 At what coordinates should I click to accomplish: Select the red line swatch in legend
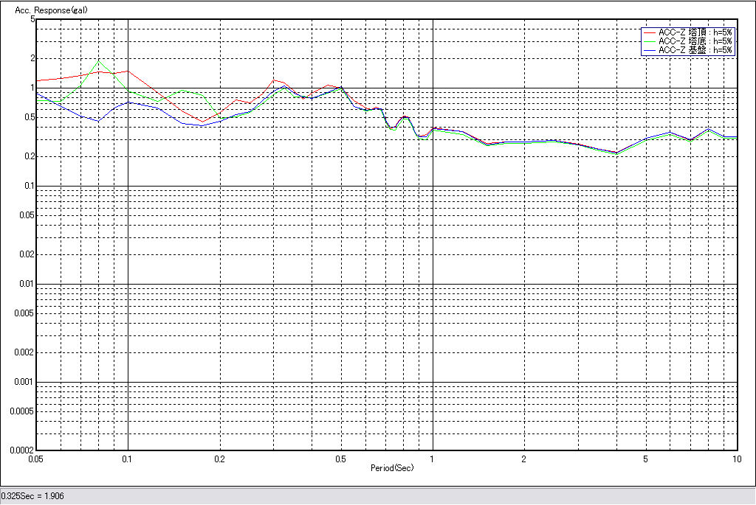point(650,32)
